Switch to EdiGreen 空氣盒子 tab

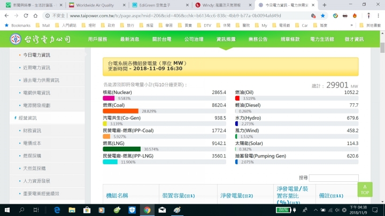click(x=158, y=5)
